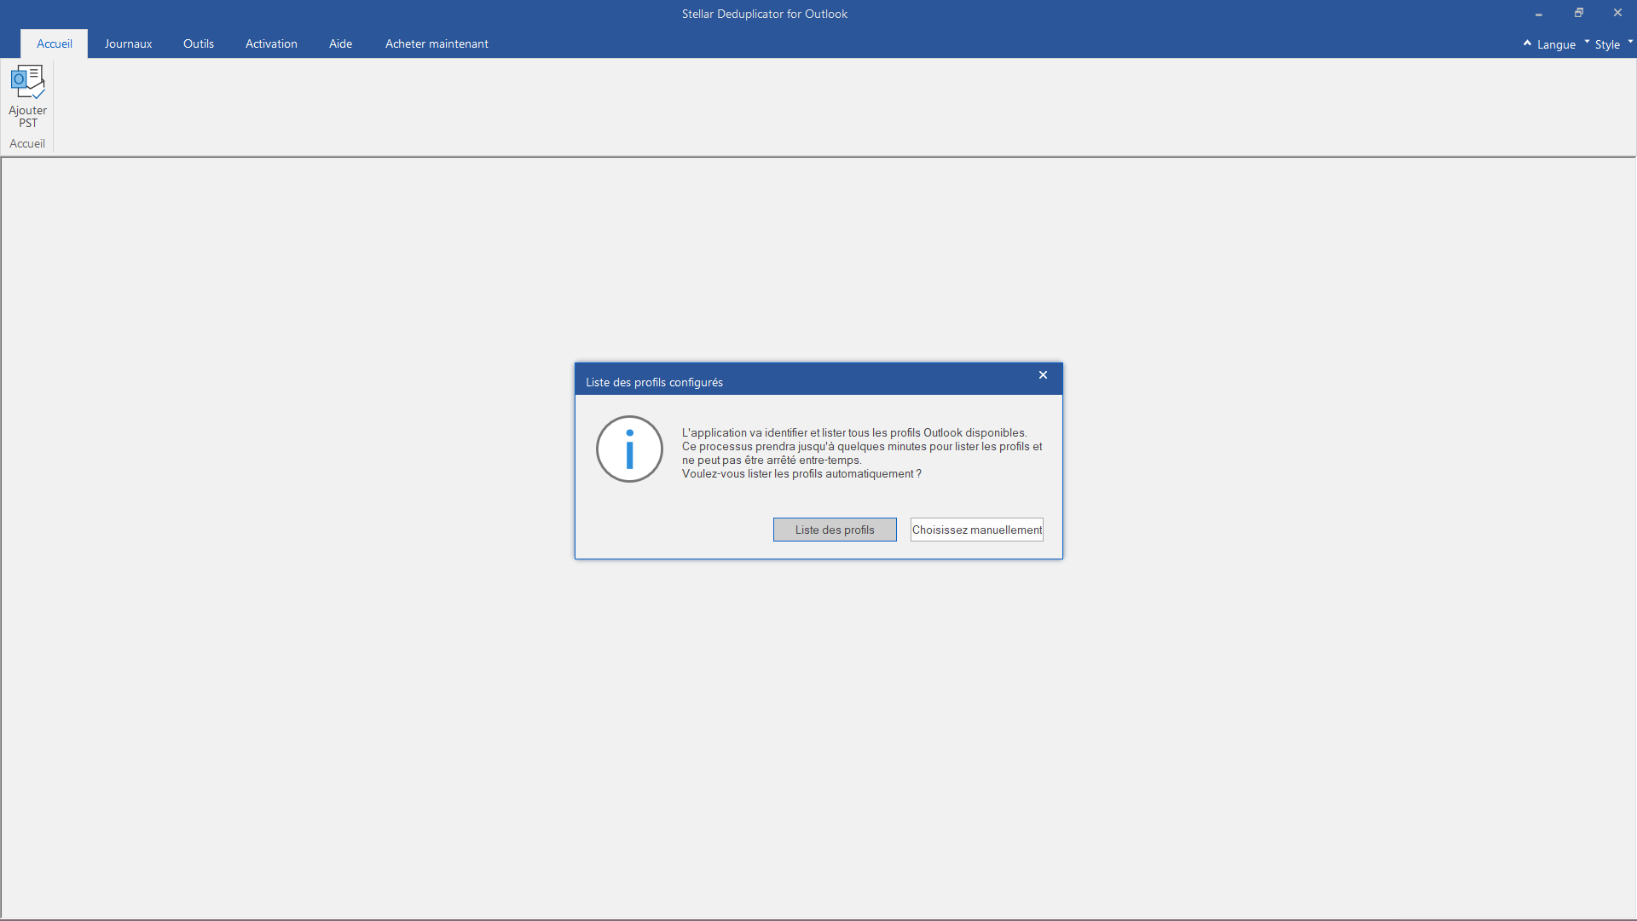The image size is (1637, 921).
Task: Switch to the Accueil tab
Action: click(55, 43)
